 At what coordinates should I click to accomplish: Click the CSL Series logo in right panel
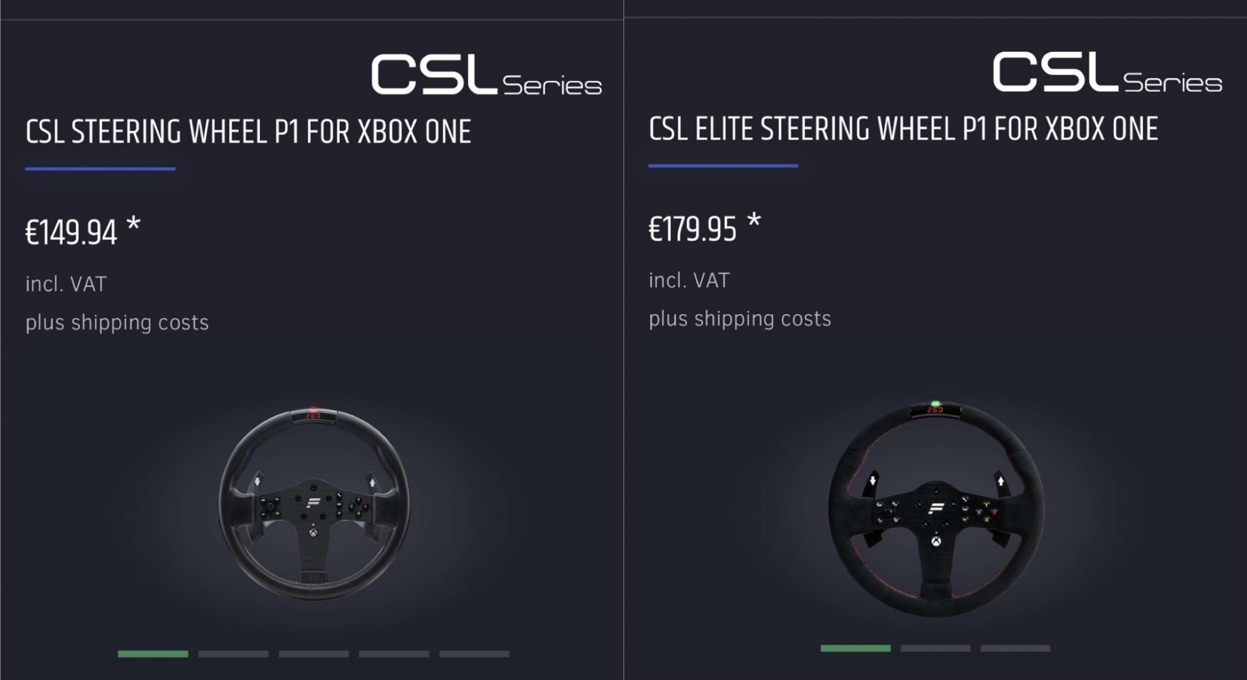pyautogui.click(x=1107, y=73)
